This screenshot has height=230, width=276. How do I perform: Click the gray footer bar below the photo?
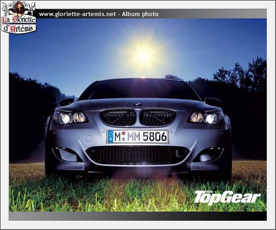pyautogui.click(x=138, y=216)
